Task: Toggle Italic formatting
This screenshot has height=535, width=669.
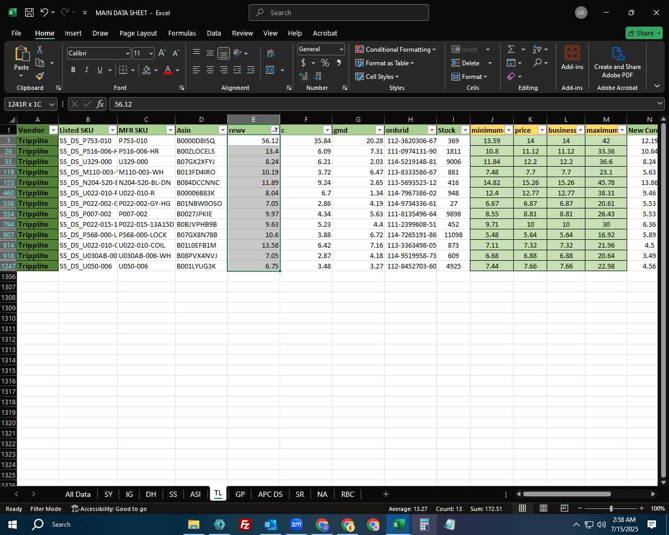Action: [x=86, y=69]
